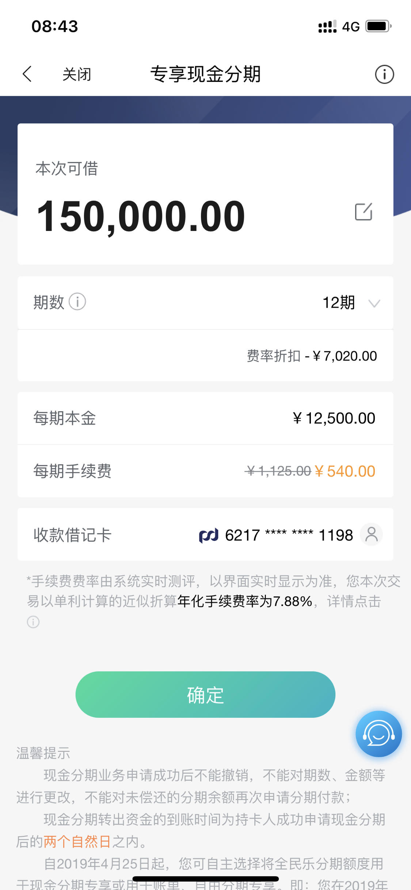The width and height of the screenshot is (411, 890).
Task: Tap the fee rate details info icon
Action: (x=33, y=622)
